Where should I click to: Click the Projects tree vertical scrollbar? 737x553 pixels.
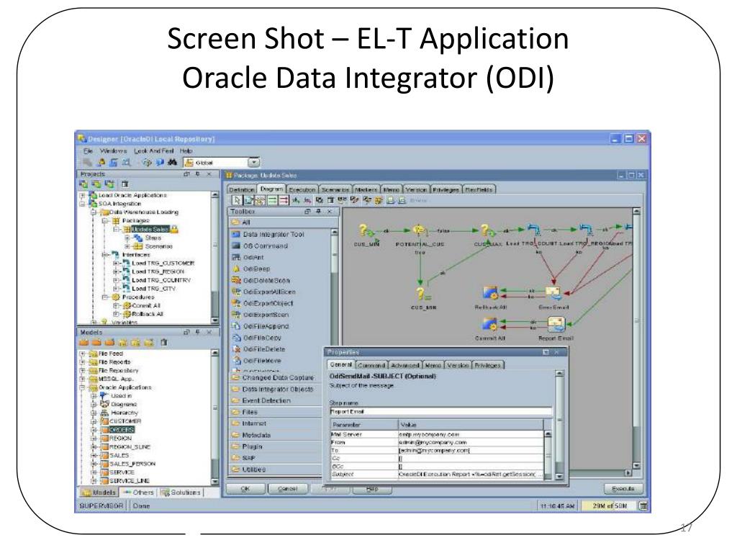[x=214, y=257]
